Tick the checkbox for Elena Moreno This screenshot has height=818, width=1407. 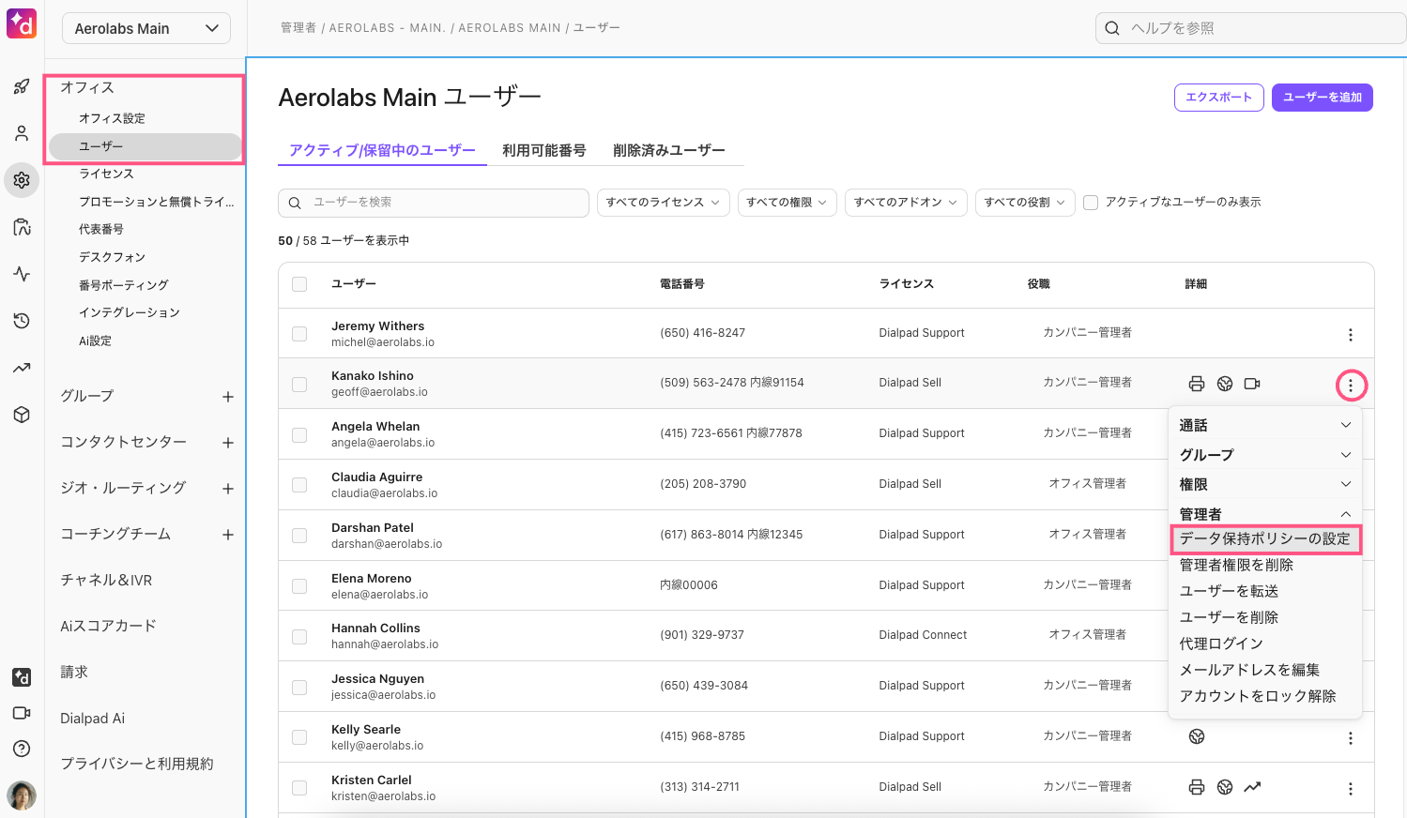coord(299,586)
